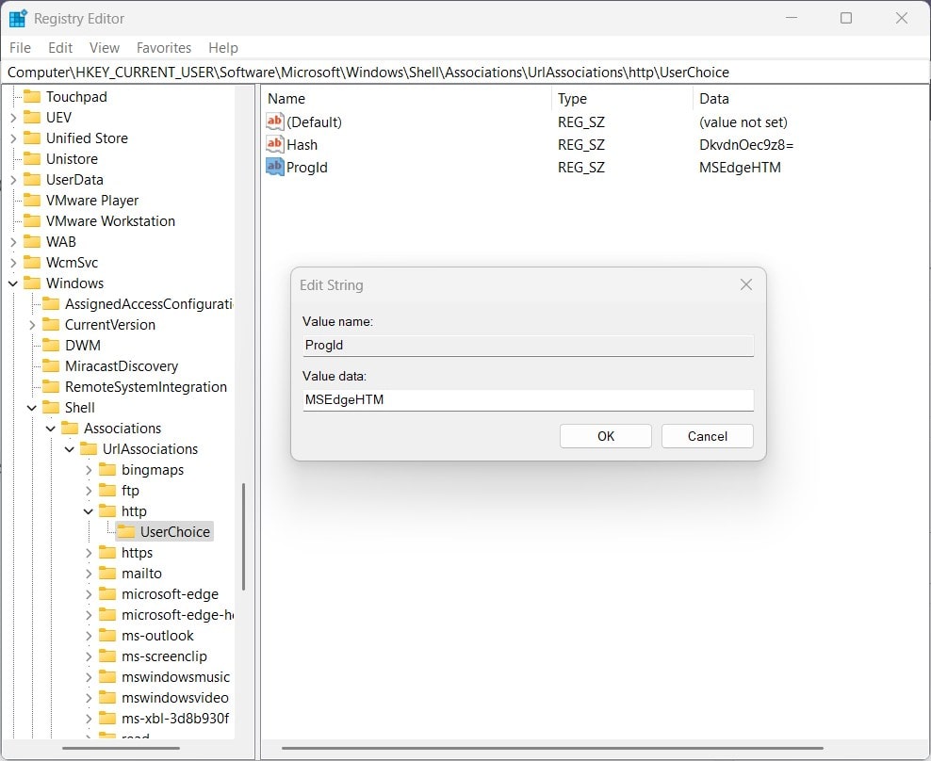Open the Favorites menu
The image size is (931, 761).
[x=163, y=47]
